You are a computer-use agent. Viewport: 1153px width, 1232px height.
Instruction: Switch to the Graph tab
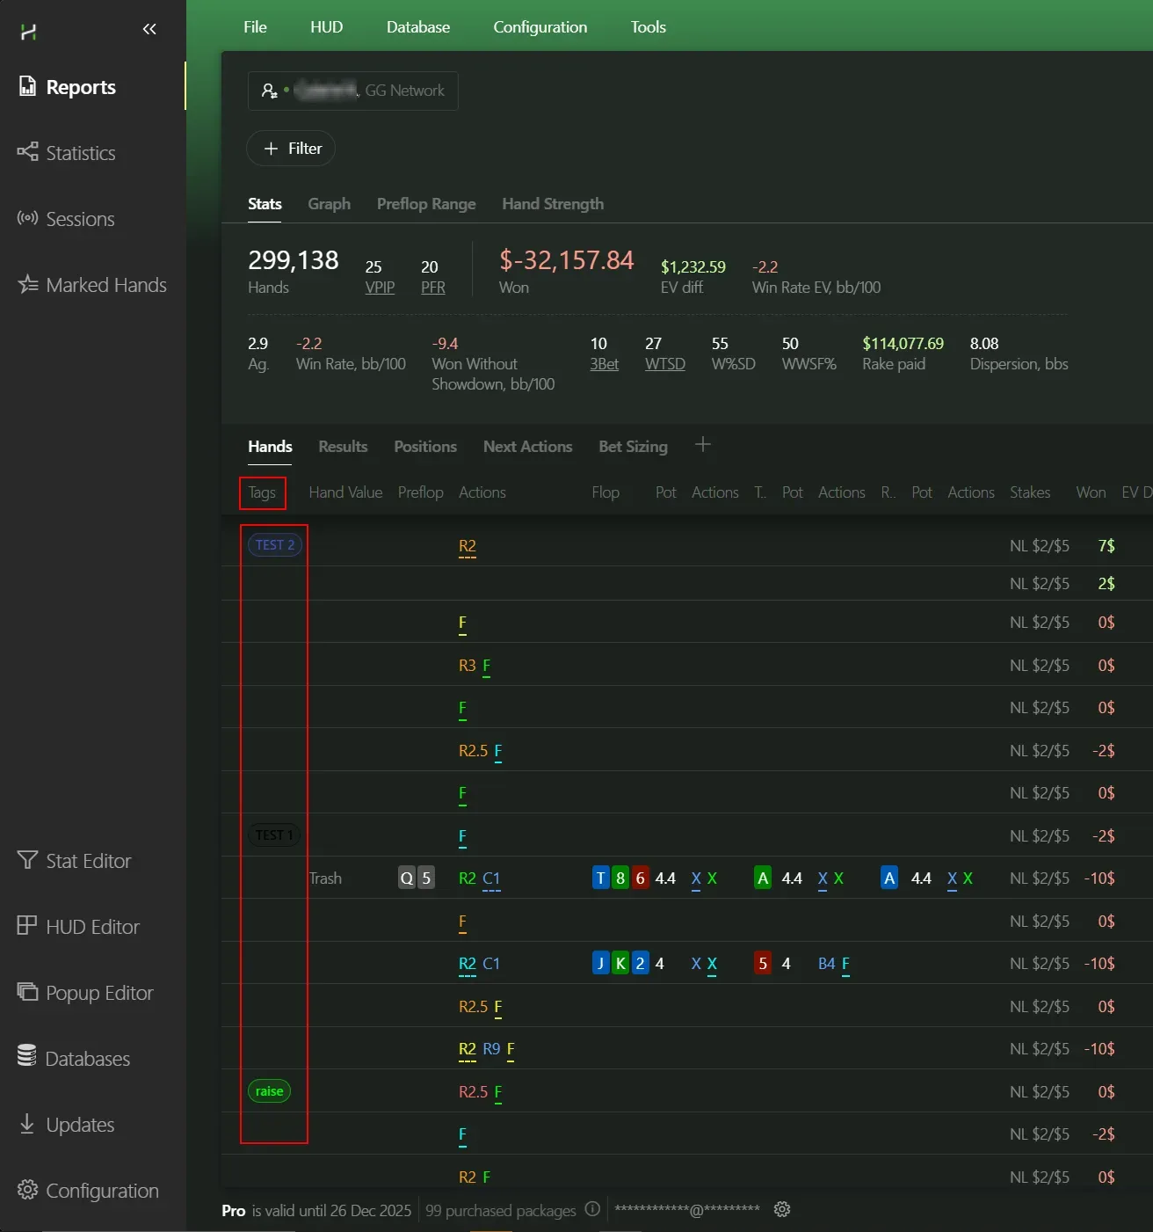(x=329, y=204)
